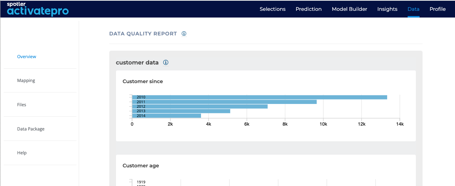Click the 2014 bar in Customer since chart
Viewport: 455px width, 186px height.
coord(167,116)
